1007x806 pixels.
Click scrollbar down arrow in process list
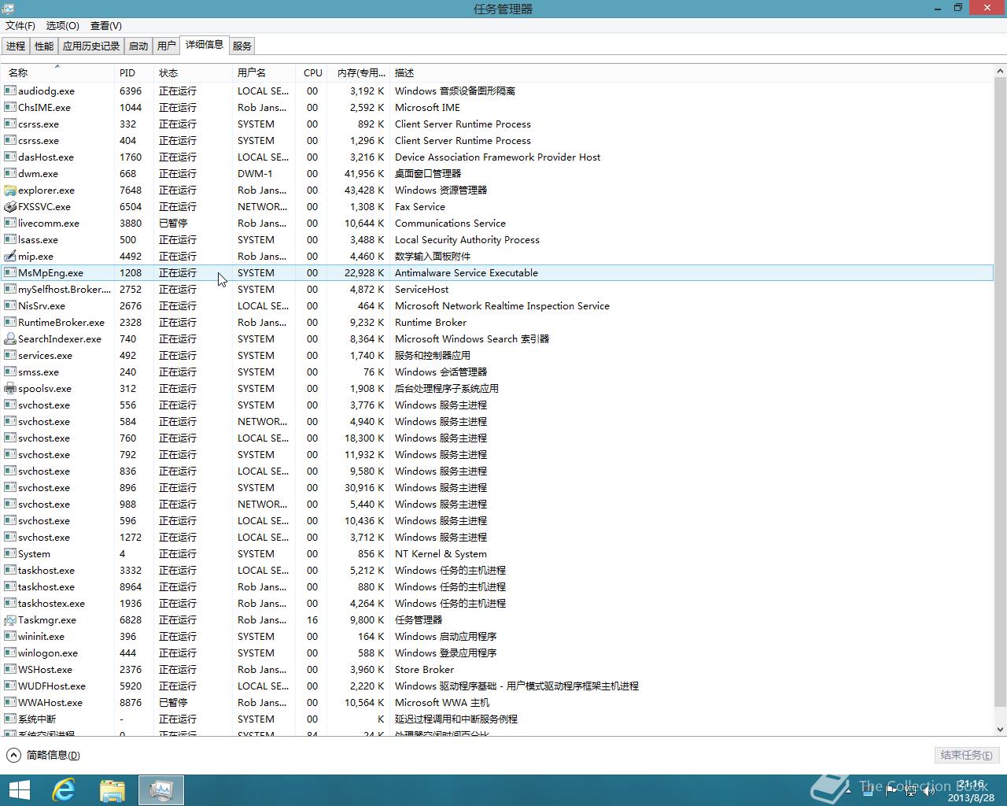(x=1000, y=730)
